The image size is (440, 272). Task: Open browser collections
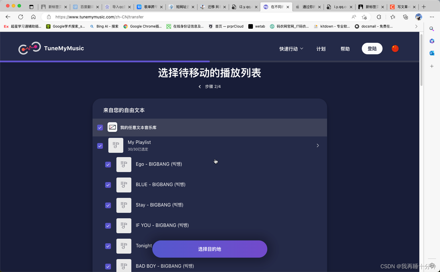(406, 17)
